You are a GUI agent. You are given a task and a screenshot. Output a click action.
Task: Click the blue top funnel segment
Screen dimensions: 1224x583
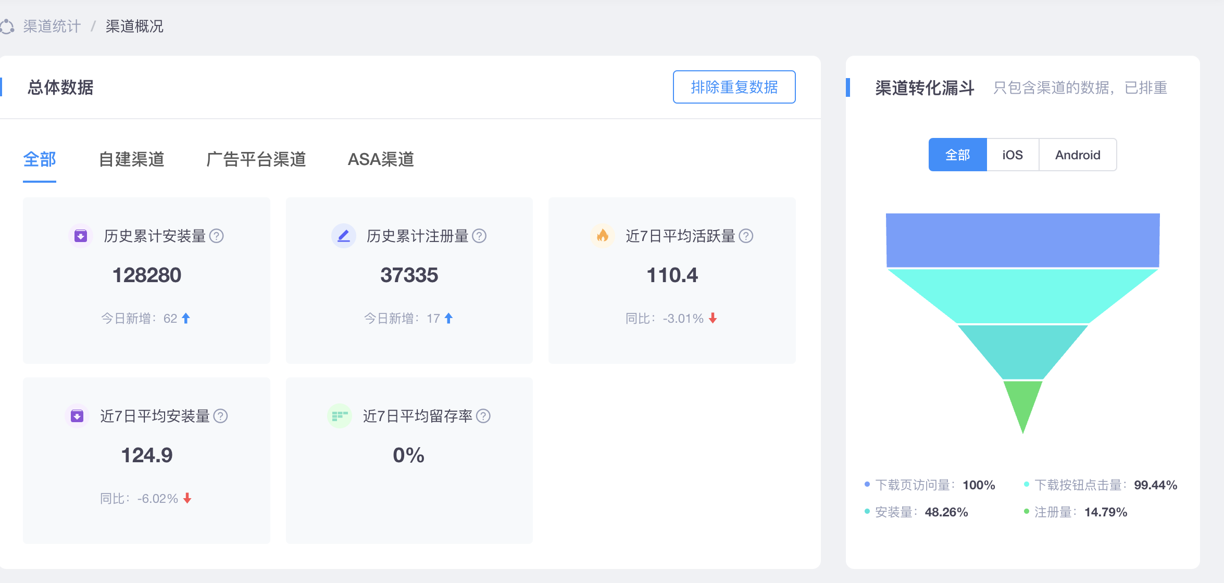(x=1023, y=240)
